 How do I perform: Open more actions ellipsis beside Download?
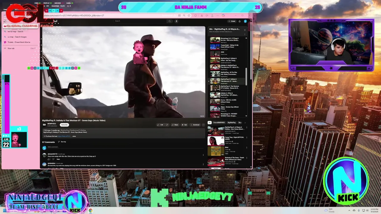click(203, 125)
